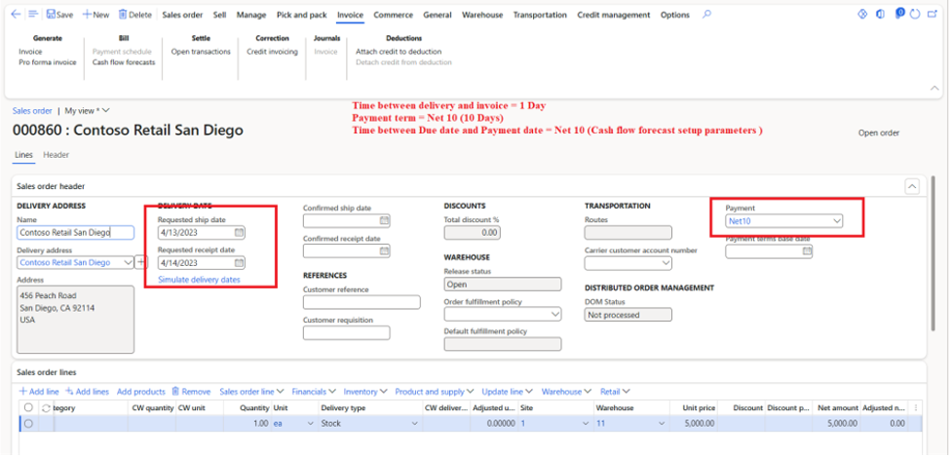Open the Credit management tab
This screenshot has height=458, width=952.
[613, 15]
